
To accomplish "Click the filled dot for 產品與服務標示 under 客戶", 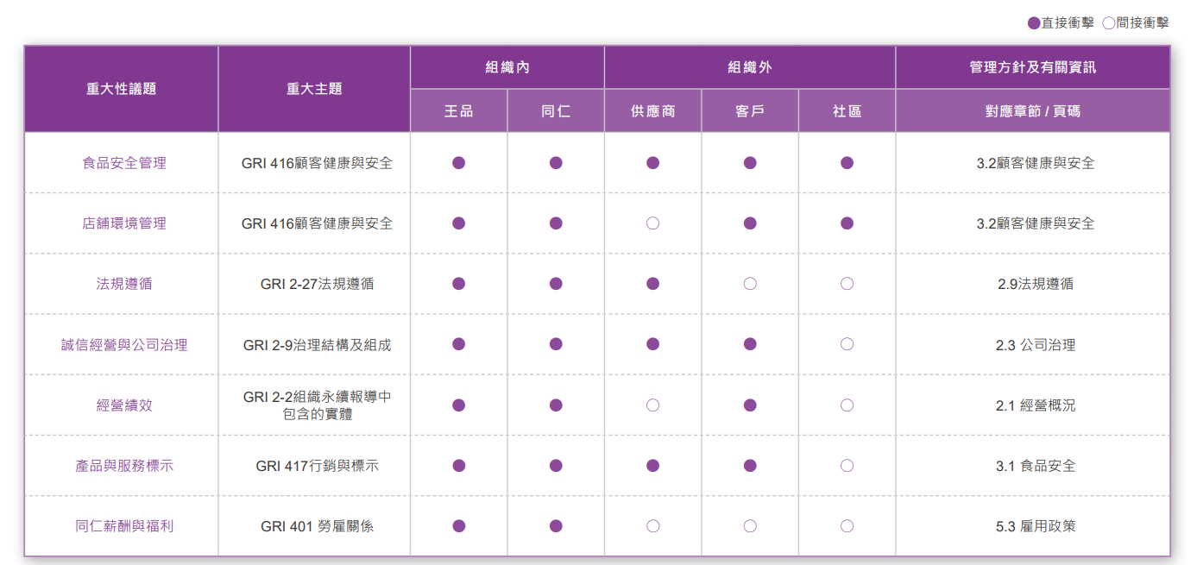I will [x=750, y=466].
